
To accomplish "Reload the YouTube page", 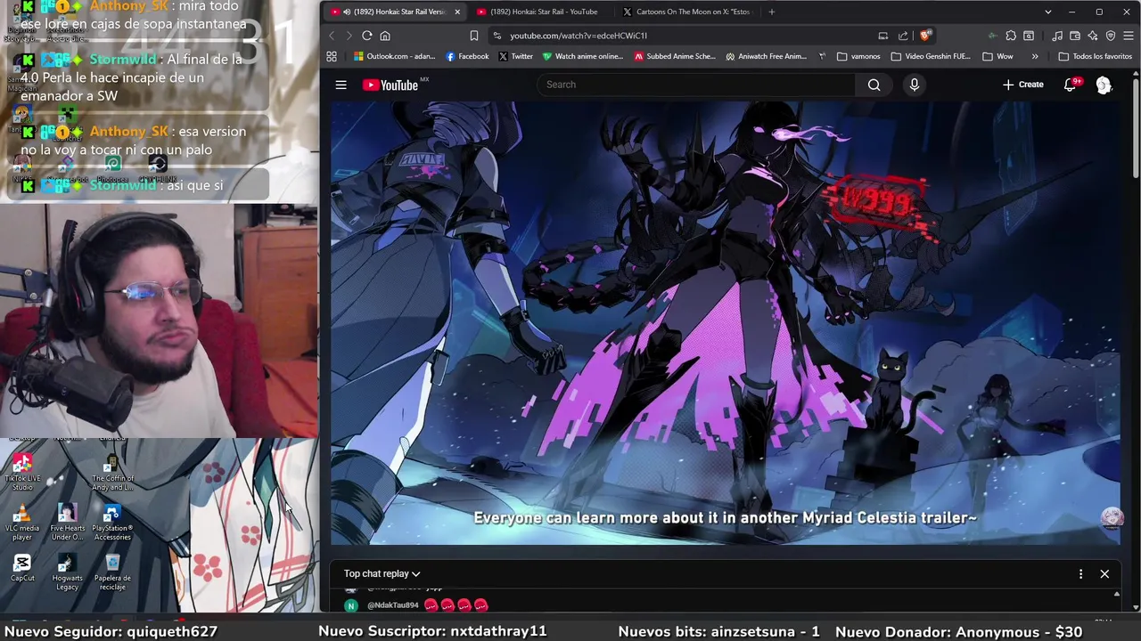I will [x=366, y=36].
